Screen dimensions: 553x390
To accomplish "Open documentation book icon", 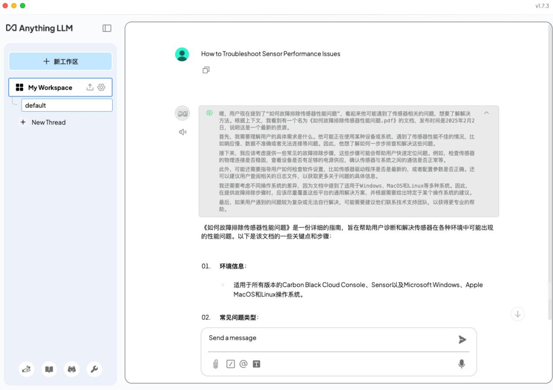I will (x=49, y=369).
